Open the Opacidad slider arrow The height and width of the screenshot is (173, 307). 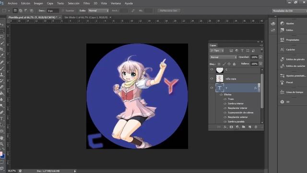click(260, 57)
